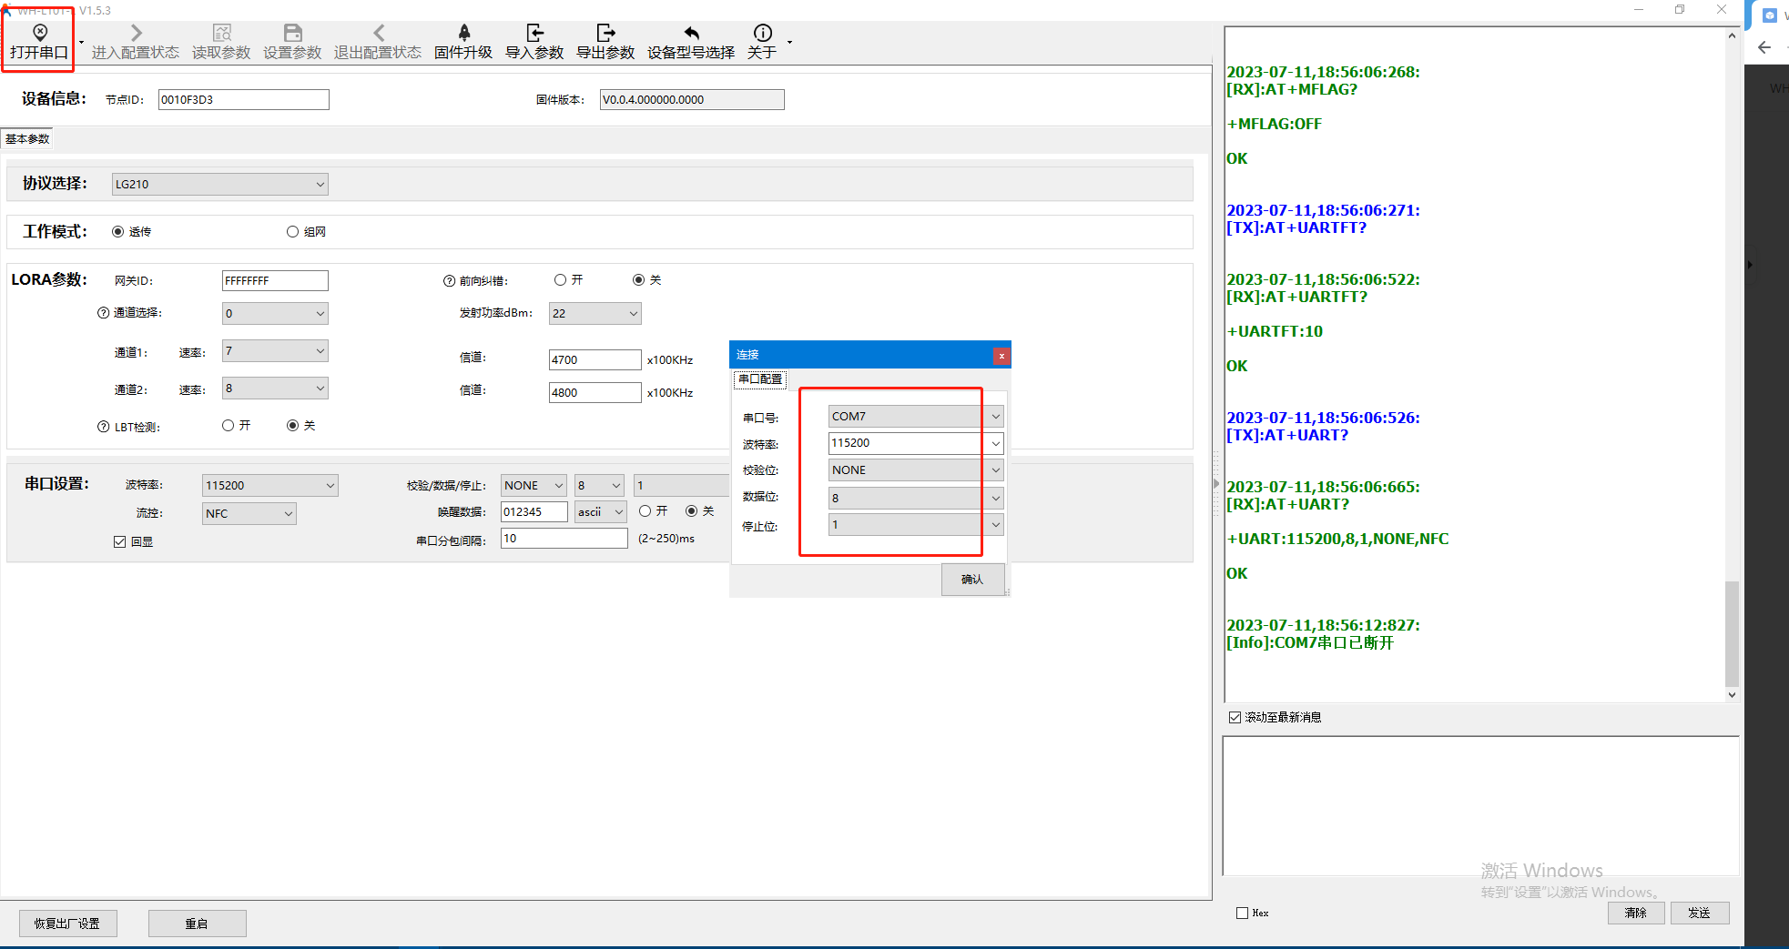Click the 固件升级 firmware upgrade icon
This screenshot has height=949, width=1789.
click(x=463, y=34)
